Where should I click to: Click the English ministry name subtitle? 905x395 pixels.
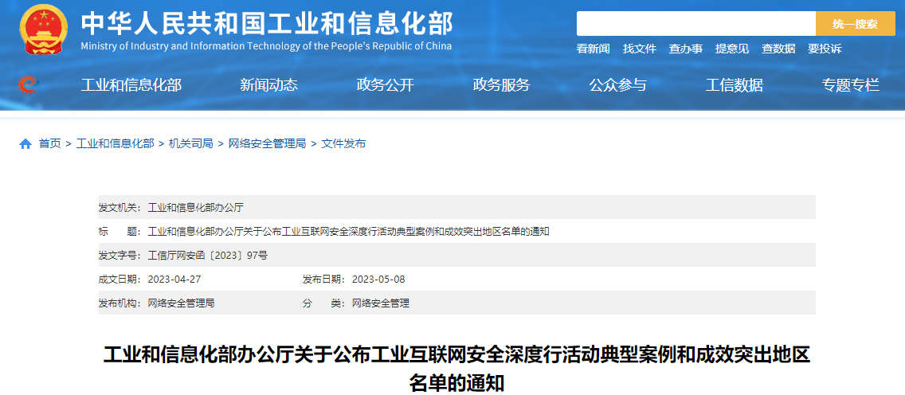coord(266,47)
